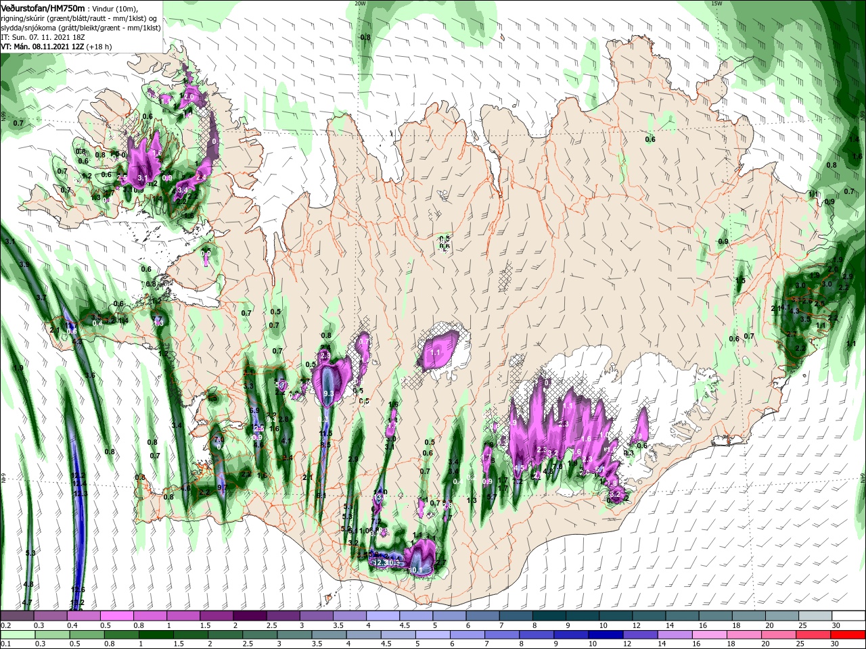Image resolution: width=866 pixels, height=649 pixels.
Task: Click the IT: Sun. 07. 11. 2021 18Z line
Action: (43, 38)
